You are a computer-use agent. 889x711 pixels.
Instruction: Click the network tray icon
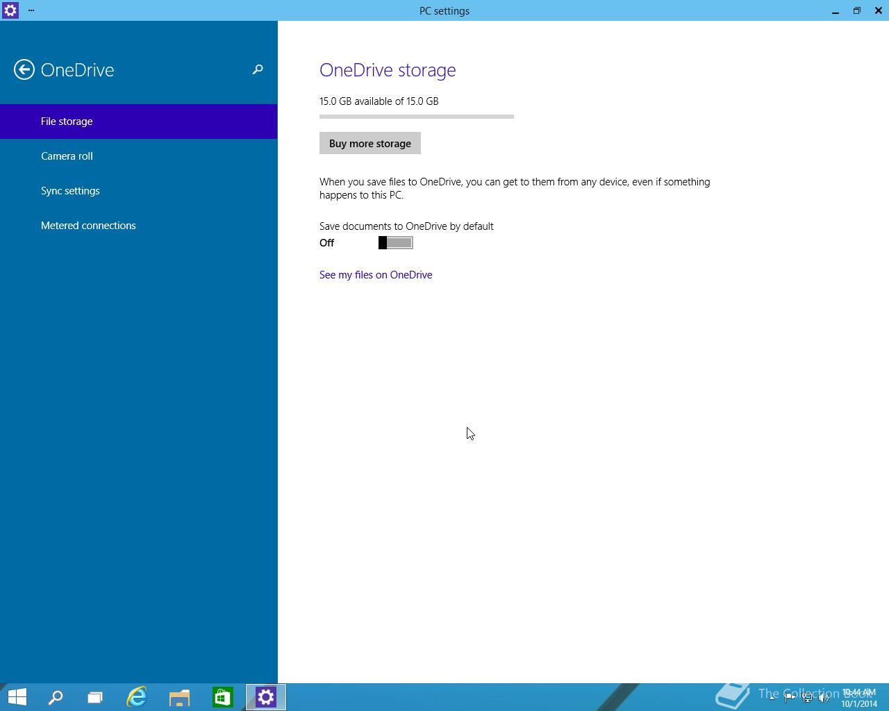807,698
